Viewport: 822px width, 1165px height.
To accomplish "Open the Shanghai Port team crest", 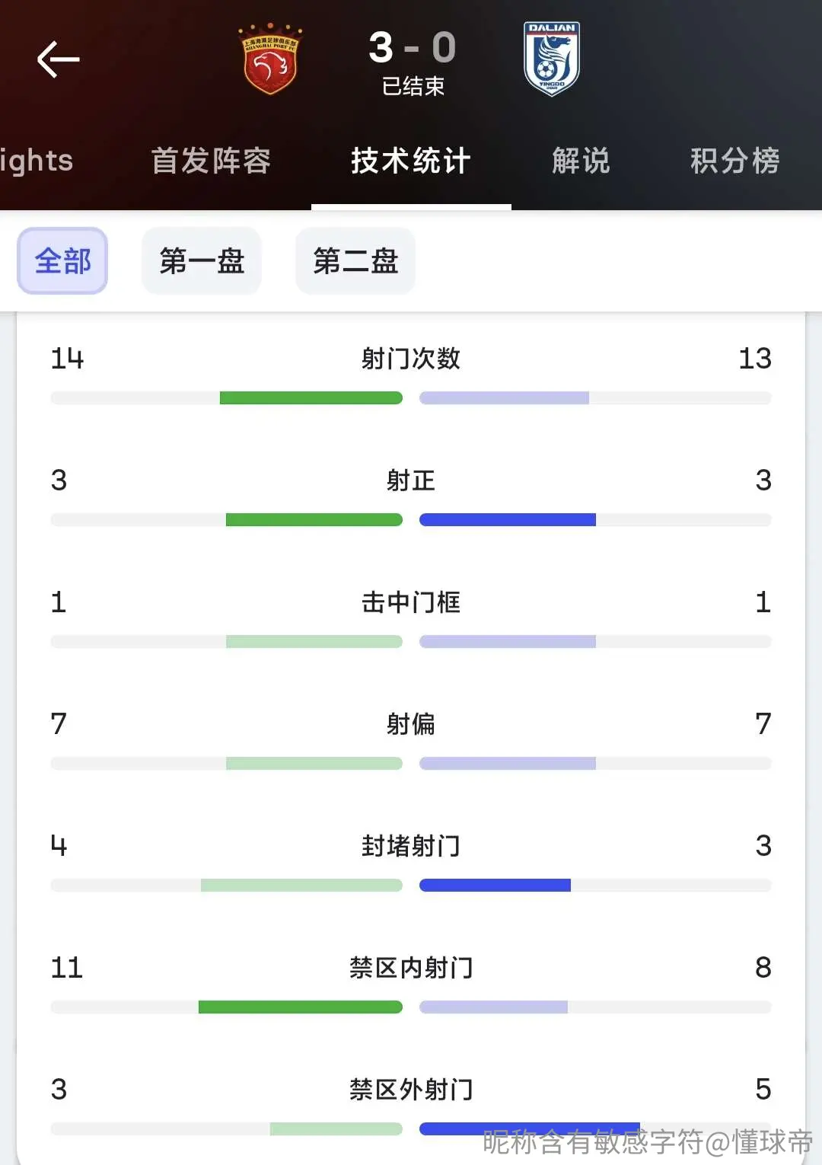I will point(270,59).
